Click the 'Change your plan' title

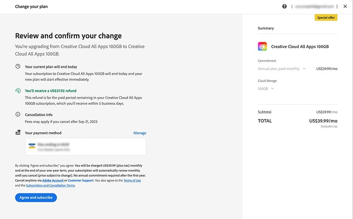click(x=31, y=7)
